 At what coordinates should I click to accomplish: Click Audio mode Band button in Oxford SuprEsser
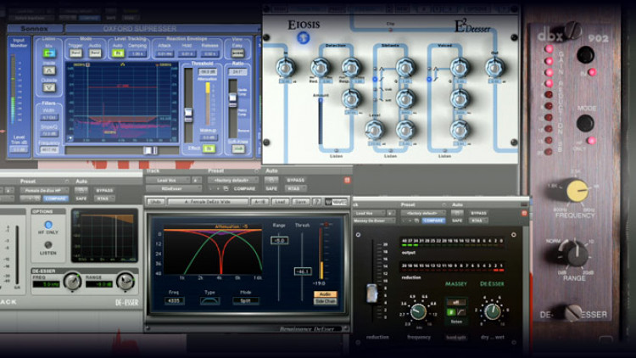click(x=95, y=53)
